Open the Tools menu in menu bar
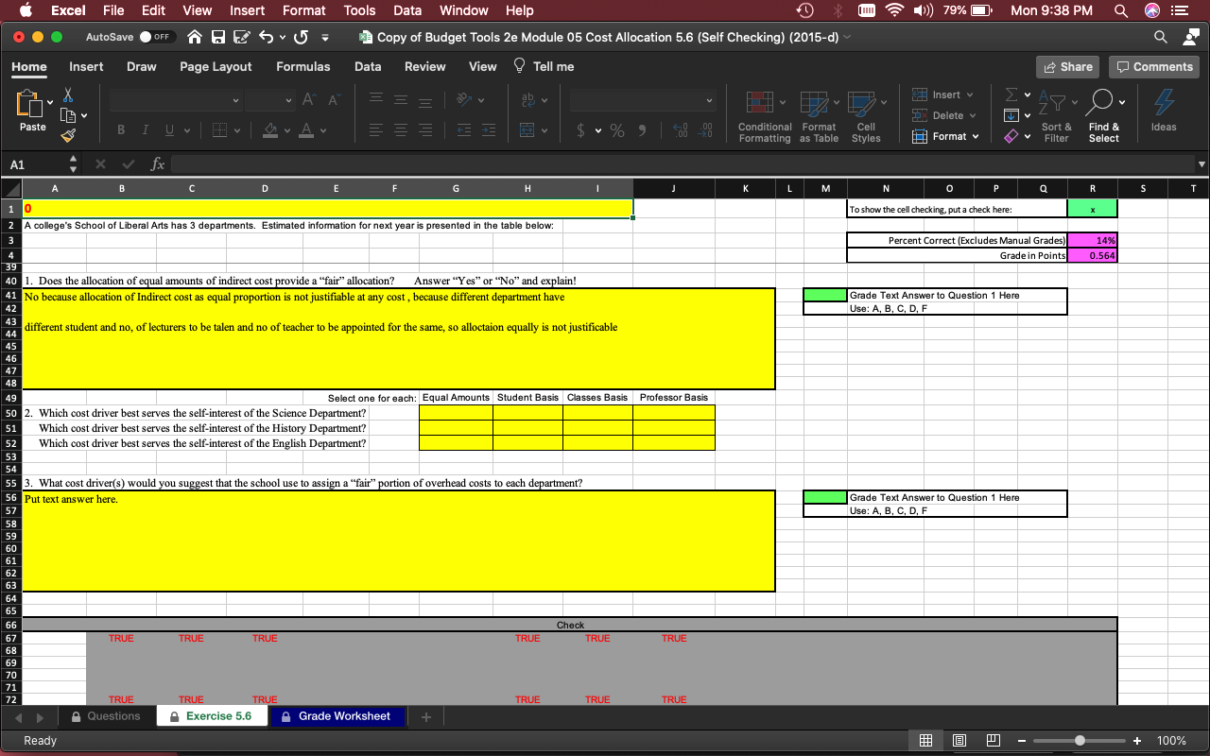The image size is (1210, 756). [359, 10]
